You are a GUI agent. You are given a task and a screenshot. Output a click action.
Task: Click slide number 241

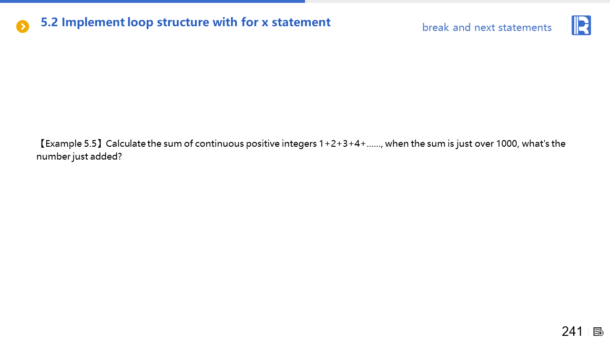572,331
